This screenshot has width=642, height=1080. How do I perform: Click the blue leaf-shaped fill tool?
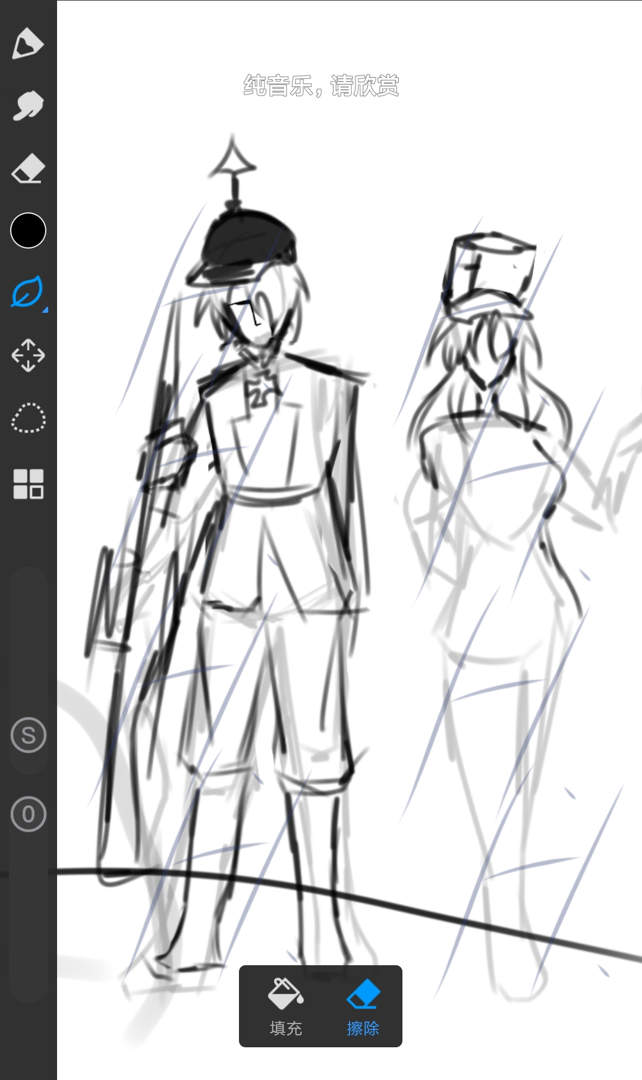coord(27,292)
